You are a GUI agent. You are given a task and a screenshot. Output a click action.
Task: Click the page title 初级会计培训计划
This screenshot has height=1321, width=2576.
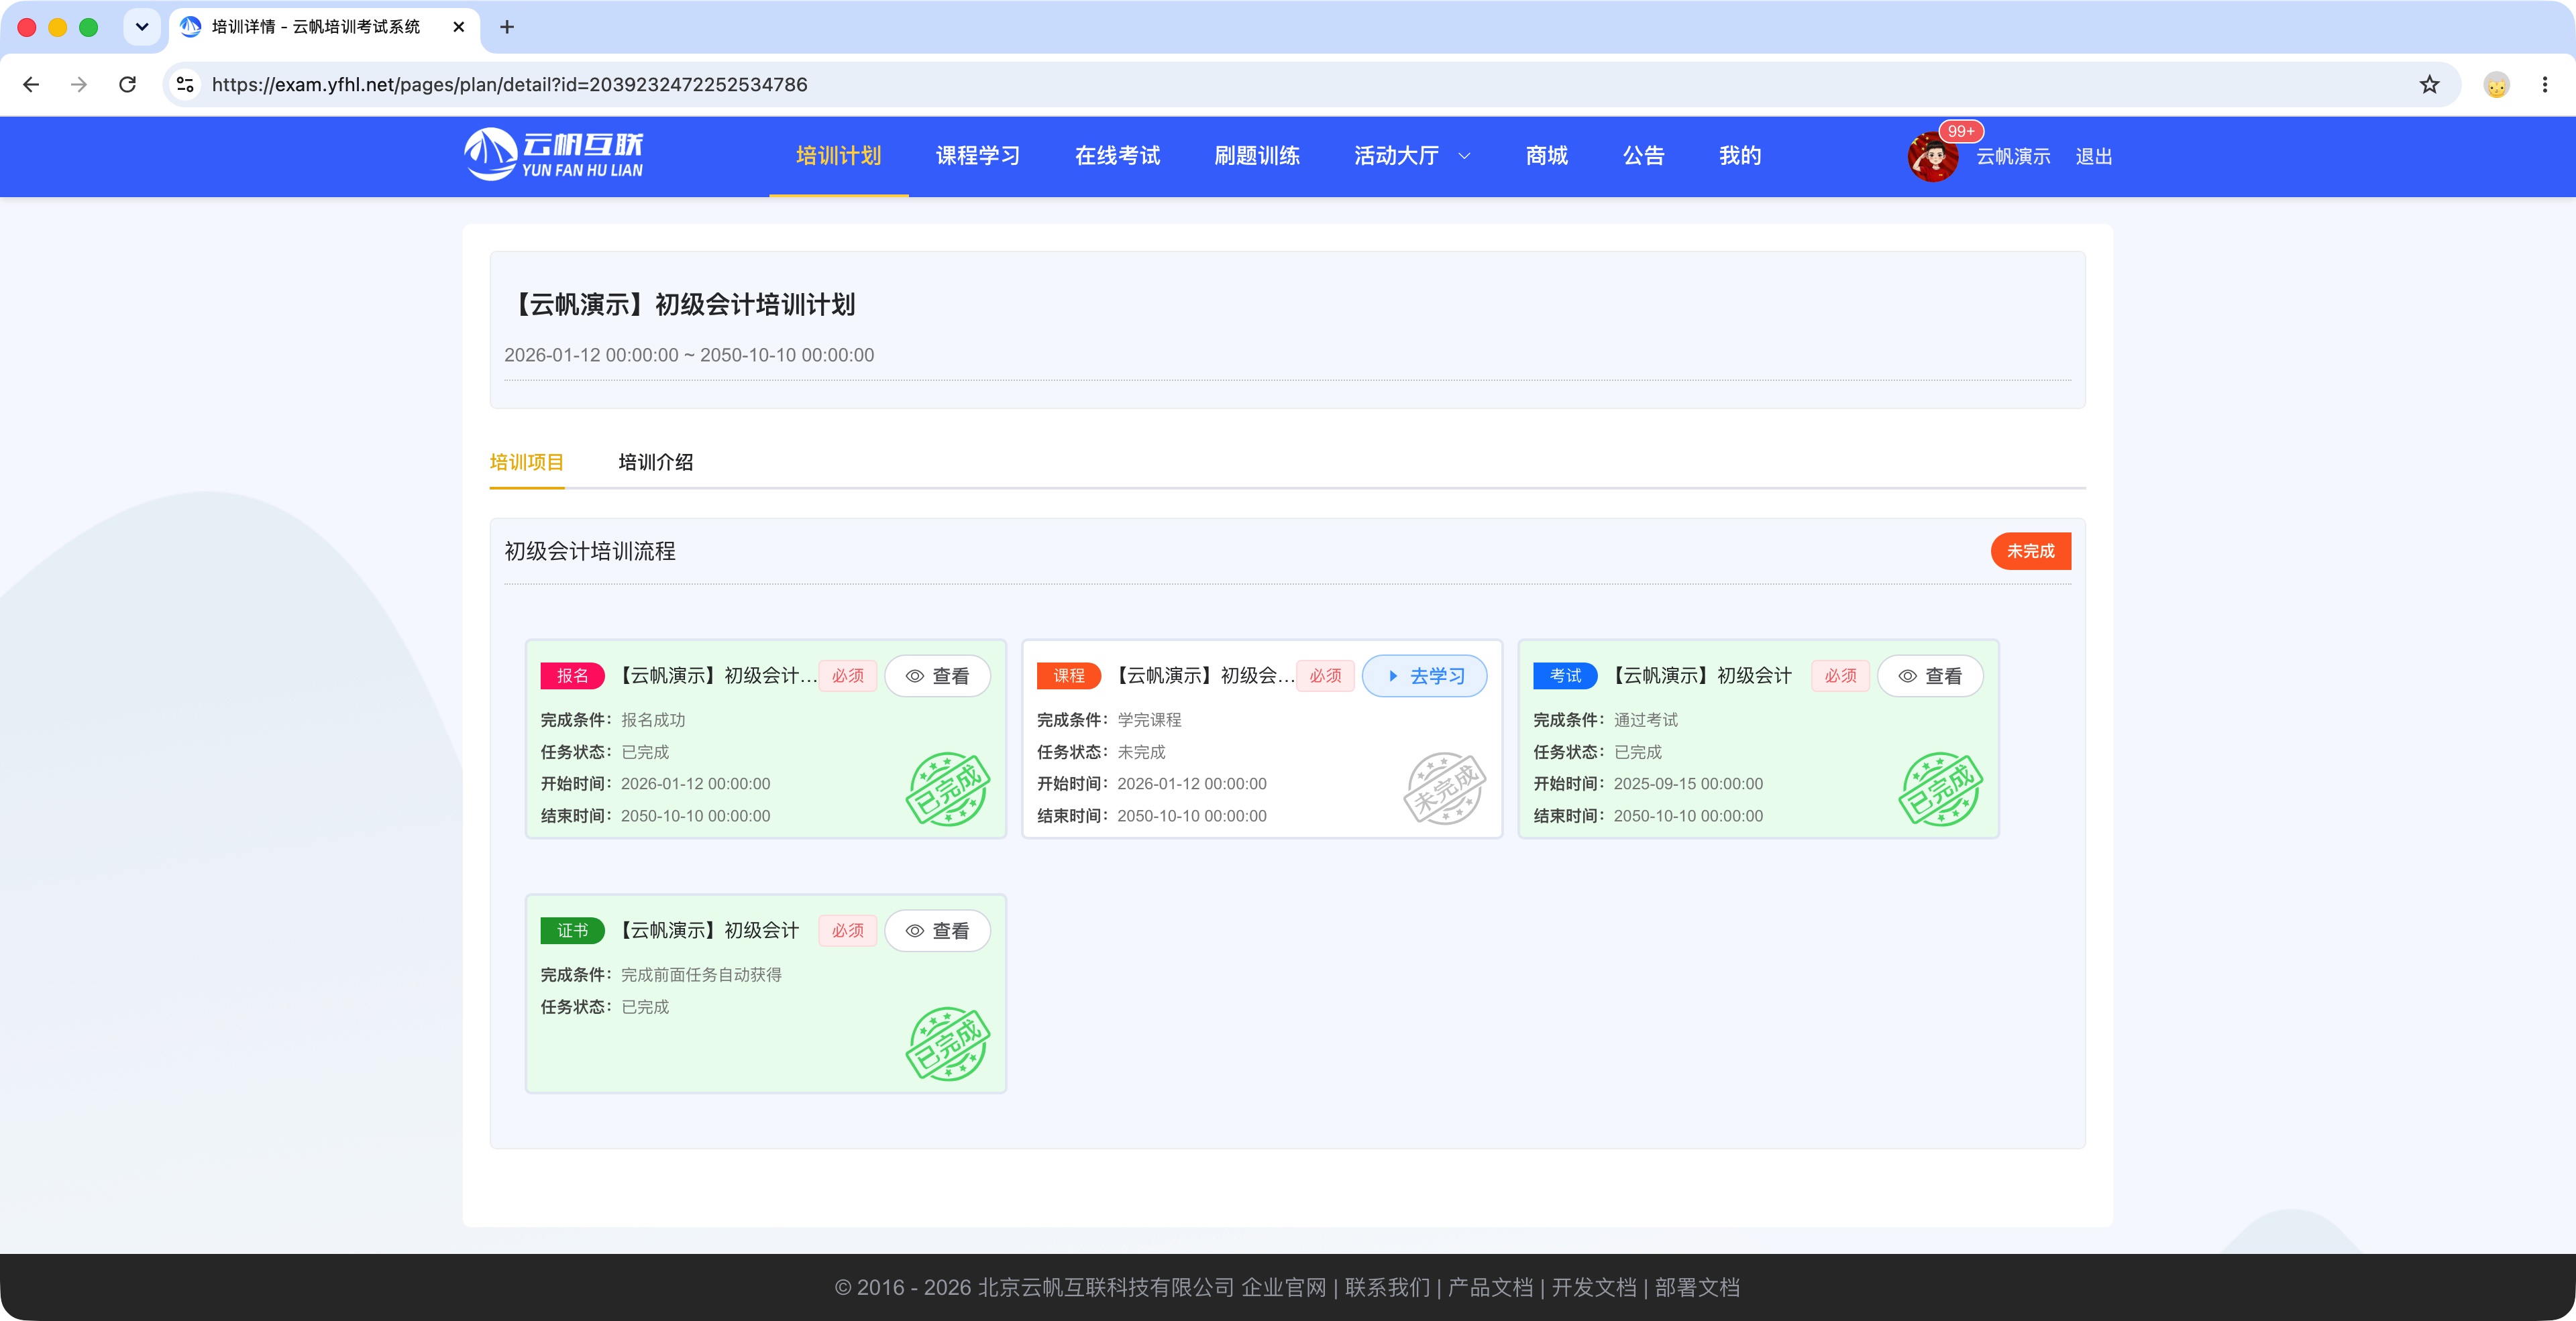click(x=680, y=305)
